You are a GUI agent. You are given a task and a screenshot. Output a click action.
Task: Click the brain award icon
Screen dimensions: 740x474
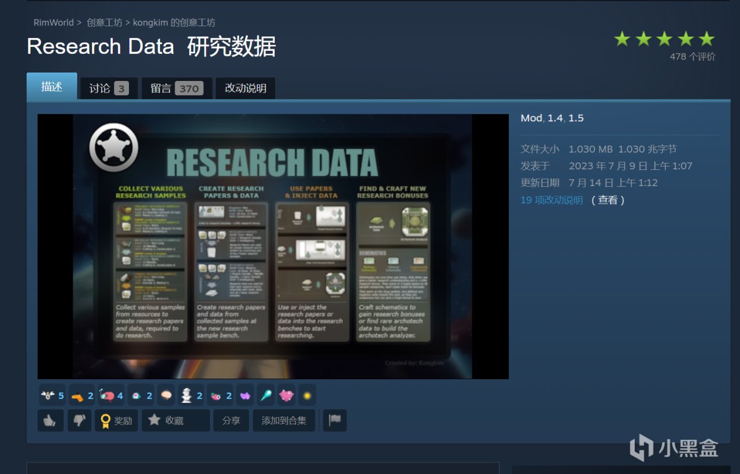[166, 395]
